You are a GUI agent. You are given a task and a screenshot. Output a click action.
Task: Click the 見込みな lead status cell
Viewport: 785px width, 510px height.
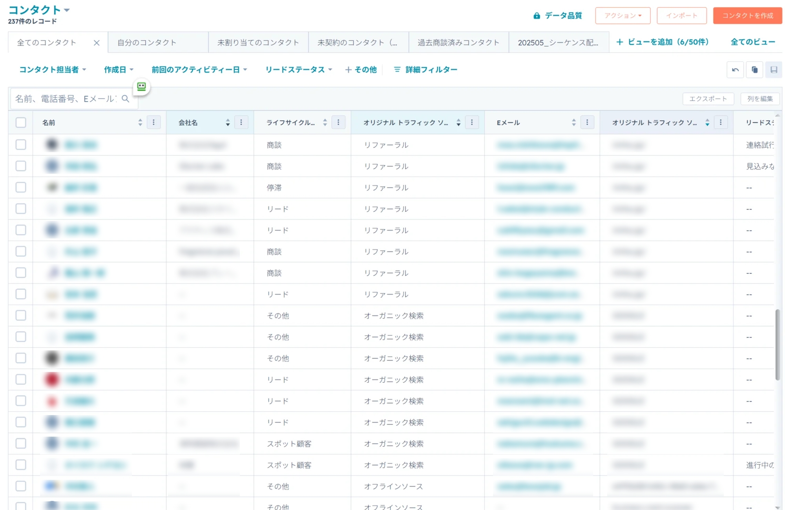759,166
